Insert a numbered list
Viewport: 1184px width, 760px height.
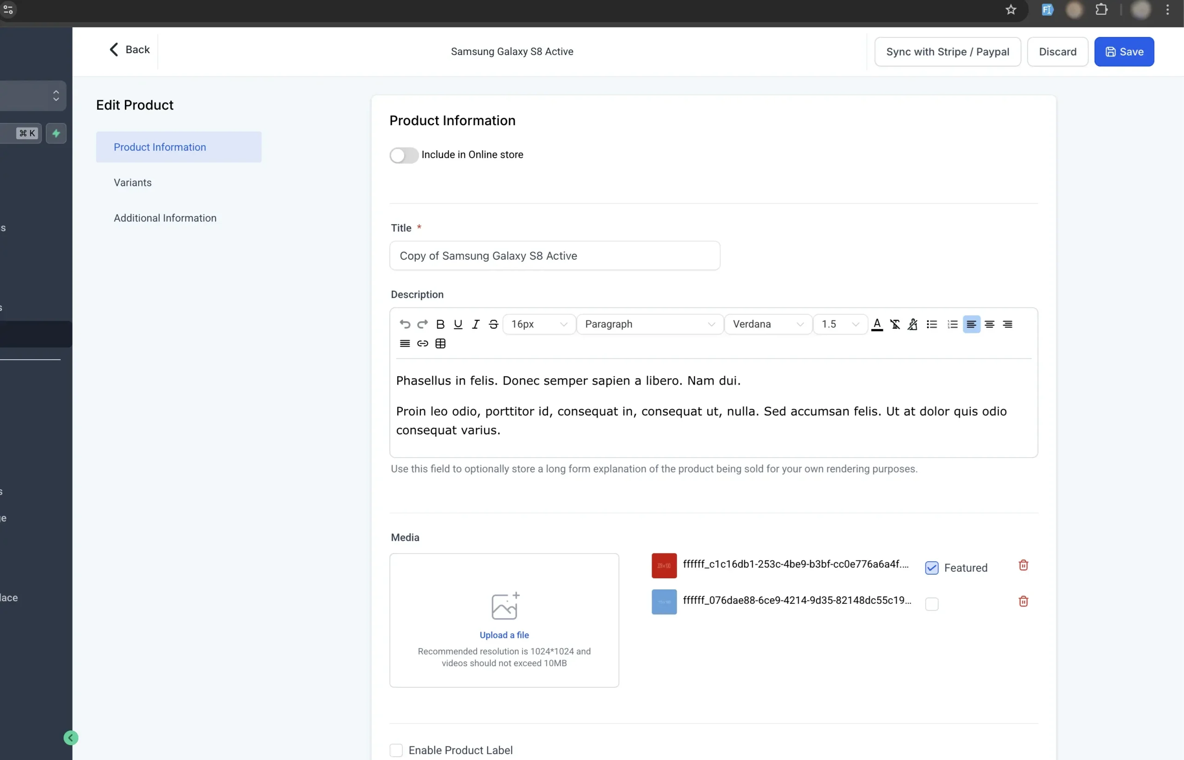952,324
